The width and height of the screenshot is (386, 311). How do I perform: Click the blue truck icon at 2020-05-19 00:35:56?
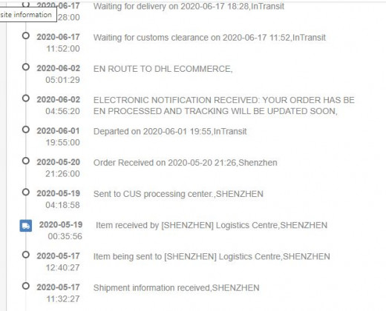pyautogui.click(x=26, y=226)
